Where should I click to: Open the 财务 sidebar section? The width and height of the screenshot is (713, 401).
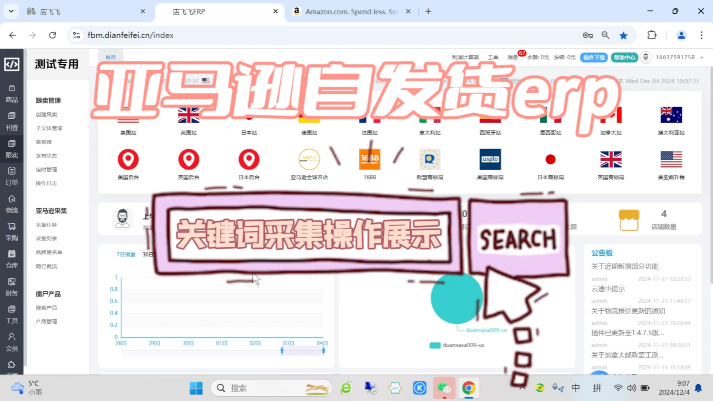click(x=12, y=287)
